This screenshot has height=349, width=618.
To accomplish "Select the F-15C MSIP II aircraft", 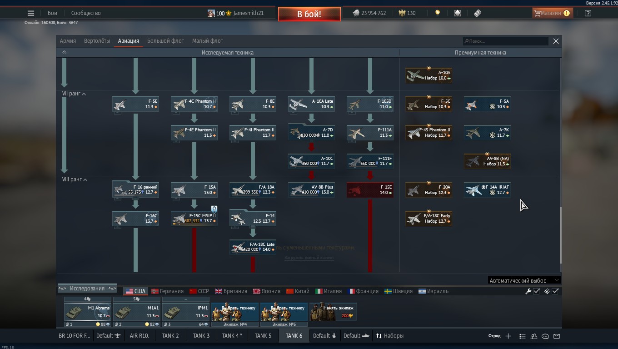I will (194, 219).
